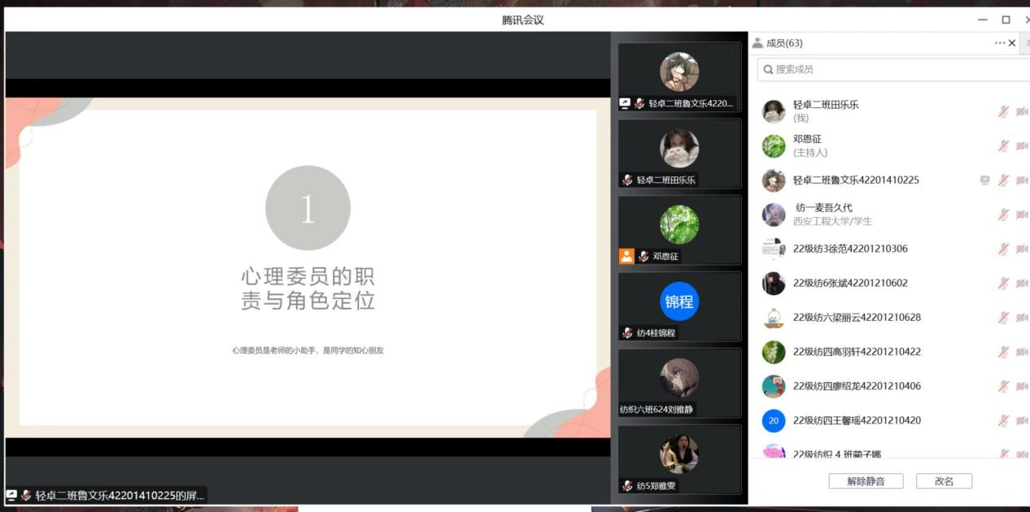Click camera icon for 22级纺6张斌42201210602
The height and width of the screenshot is (512, 1030).
point(1021,284)
